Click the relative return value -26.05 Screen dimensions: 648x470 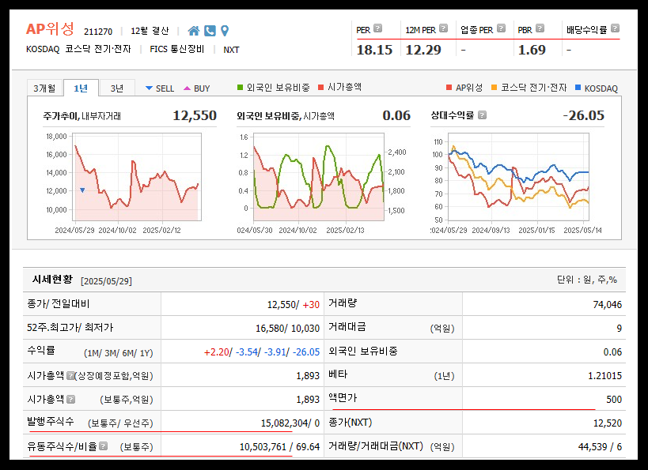tap(584, 115)
